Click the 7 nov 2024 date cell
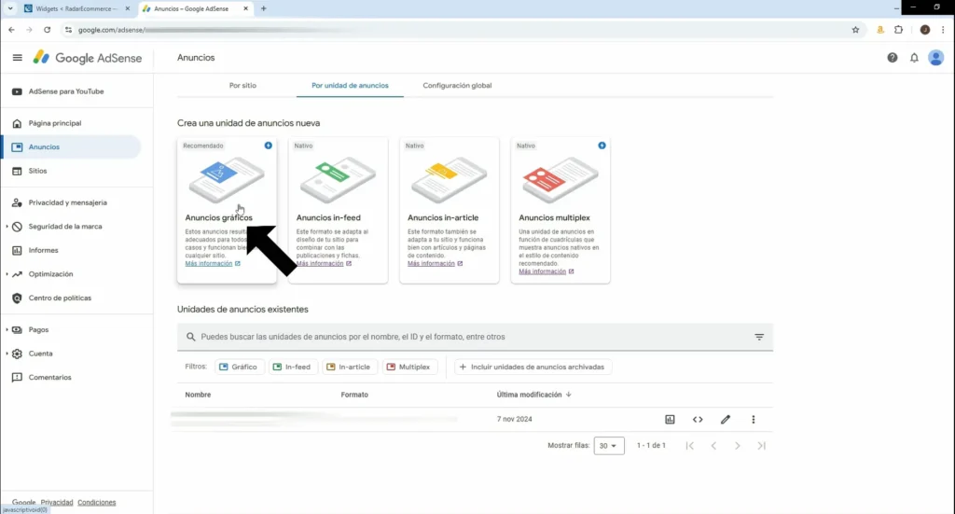The height and width of the screenshot is (514, 955). coord(514,420)
